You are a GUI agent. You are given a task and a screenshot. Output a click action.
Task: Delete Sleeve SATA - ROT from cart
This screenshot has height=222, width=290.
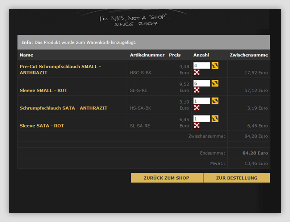pos(197,126)
